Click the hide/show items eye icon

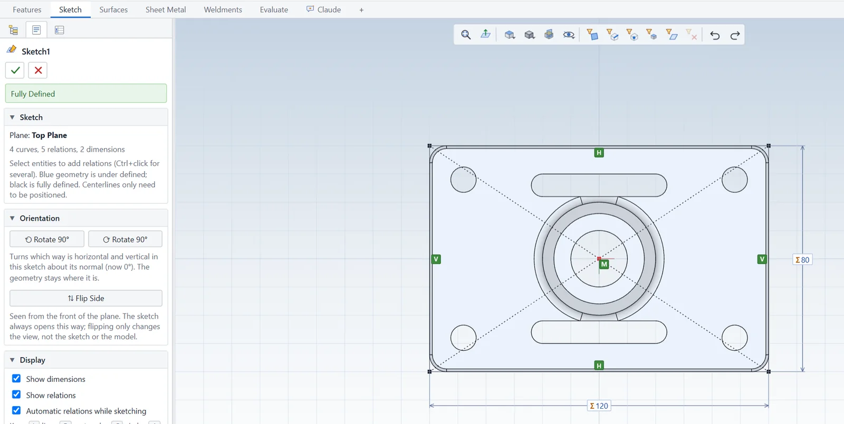569,35
